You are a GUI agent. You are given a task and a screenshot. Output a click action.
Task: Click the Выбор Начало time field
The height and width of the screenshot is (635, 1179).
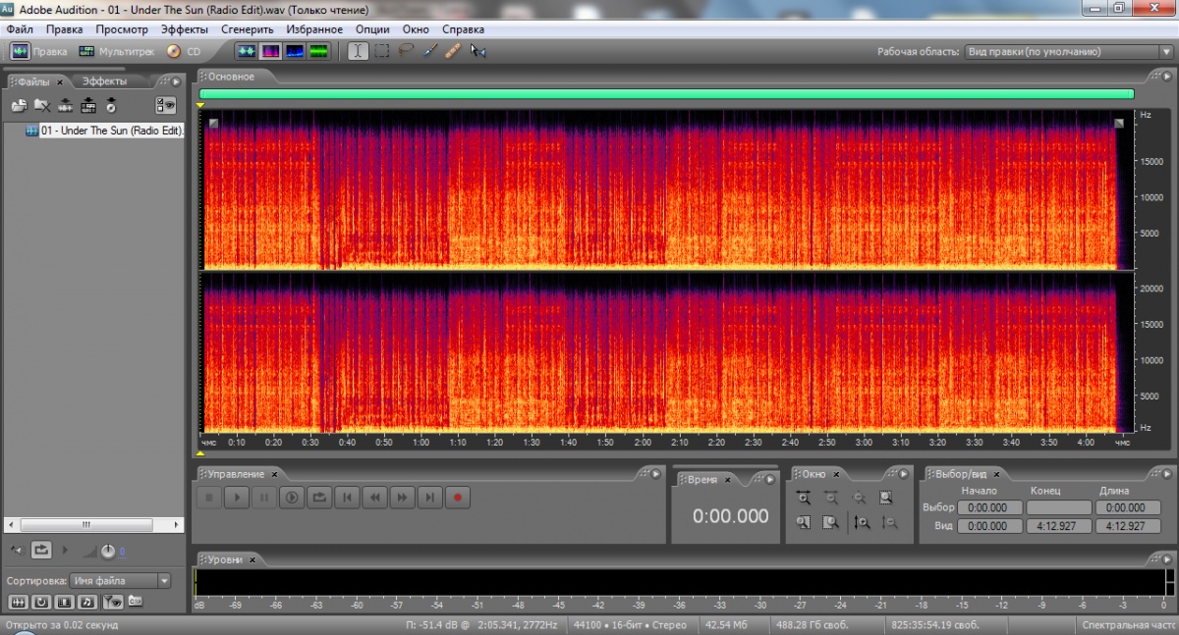pyautogui.click(x=988, y=507)
